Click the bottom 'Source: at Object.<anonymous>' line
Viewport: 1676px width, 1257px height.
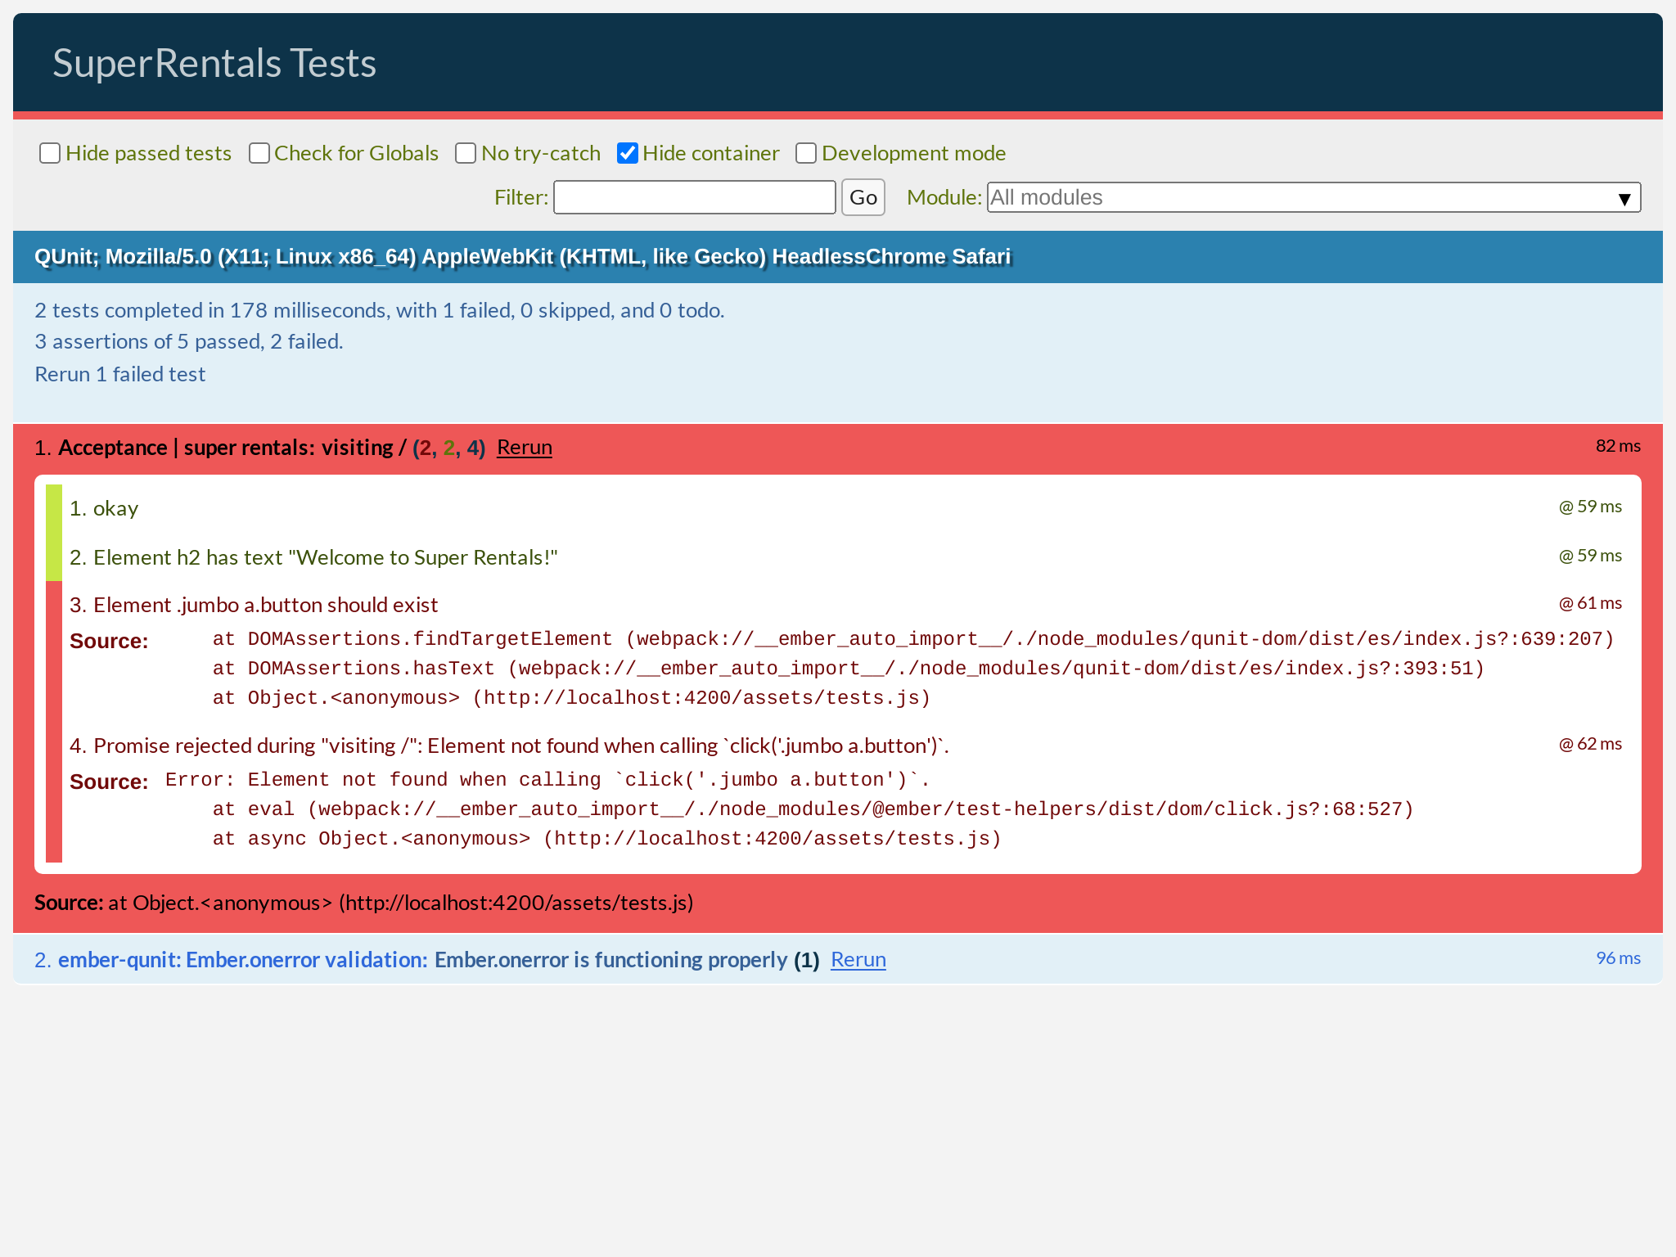tap(364, 903)
